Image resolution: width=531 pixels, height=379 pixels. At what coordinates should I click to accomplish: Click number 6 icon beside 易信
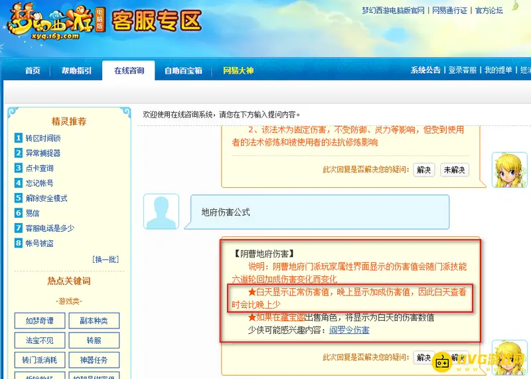[x=19, y=212]
